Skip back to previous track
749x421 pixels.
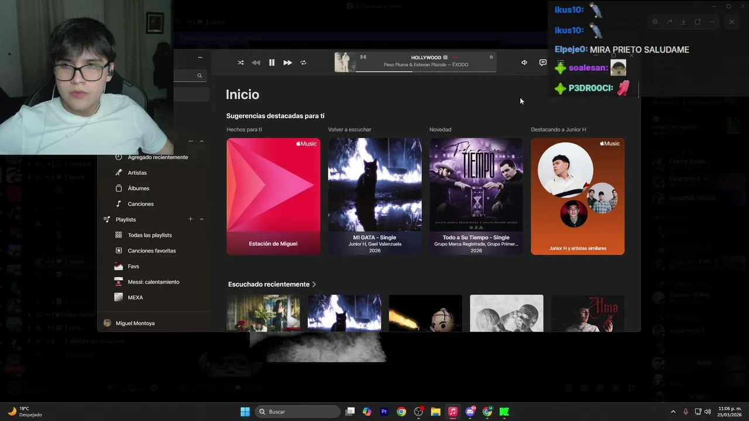pos(256,63)
